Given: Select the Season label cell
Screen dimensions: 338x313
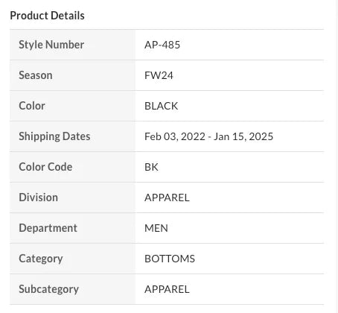Looking at the screenshot, I should [72, 75].
